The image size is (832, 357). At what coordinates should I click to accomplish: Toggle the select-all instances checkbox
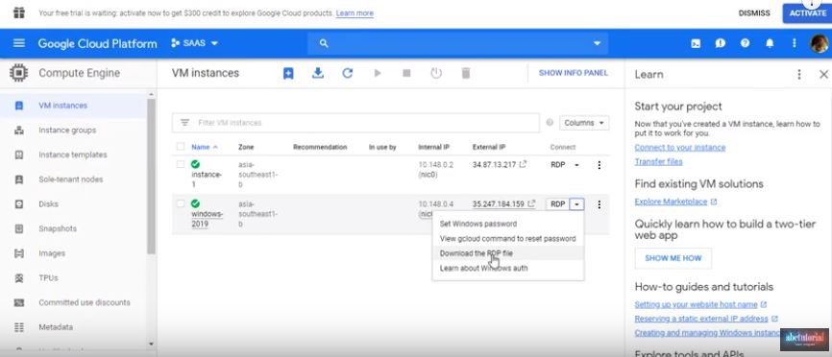[181, 147]
